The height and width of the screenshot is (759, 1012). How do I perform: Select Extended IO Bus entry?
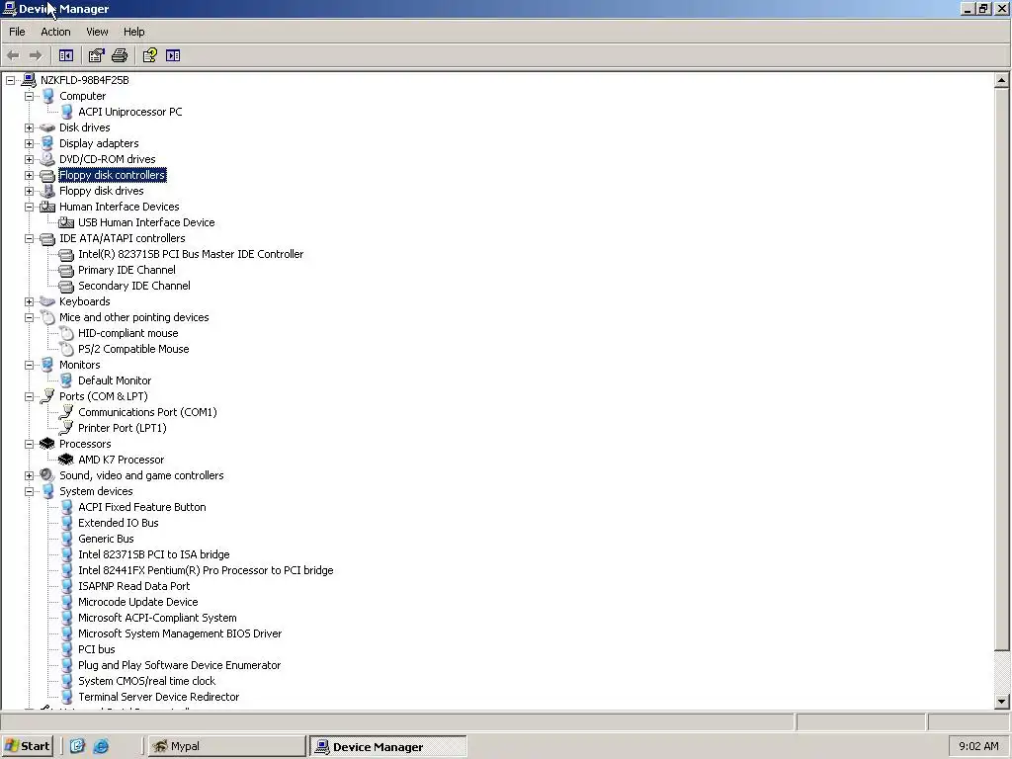coord(119,523)
